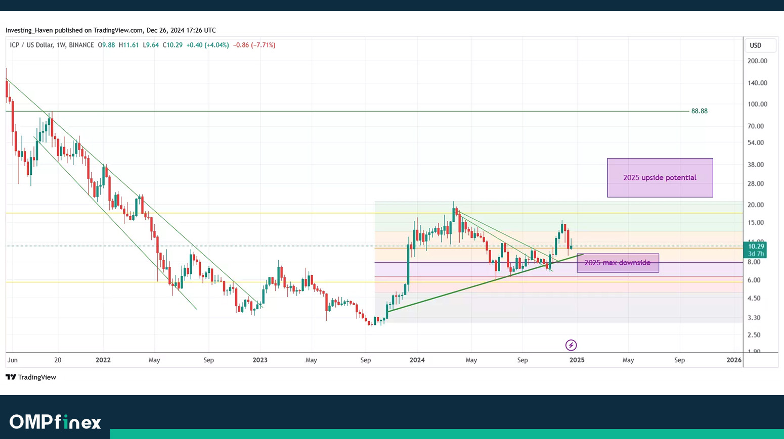Select the '2025 upside potential' box
Image resolution: width=784 pixels, height=439 pixels.
660,178
